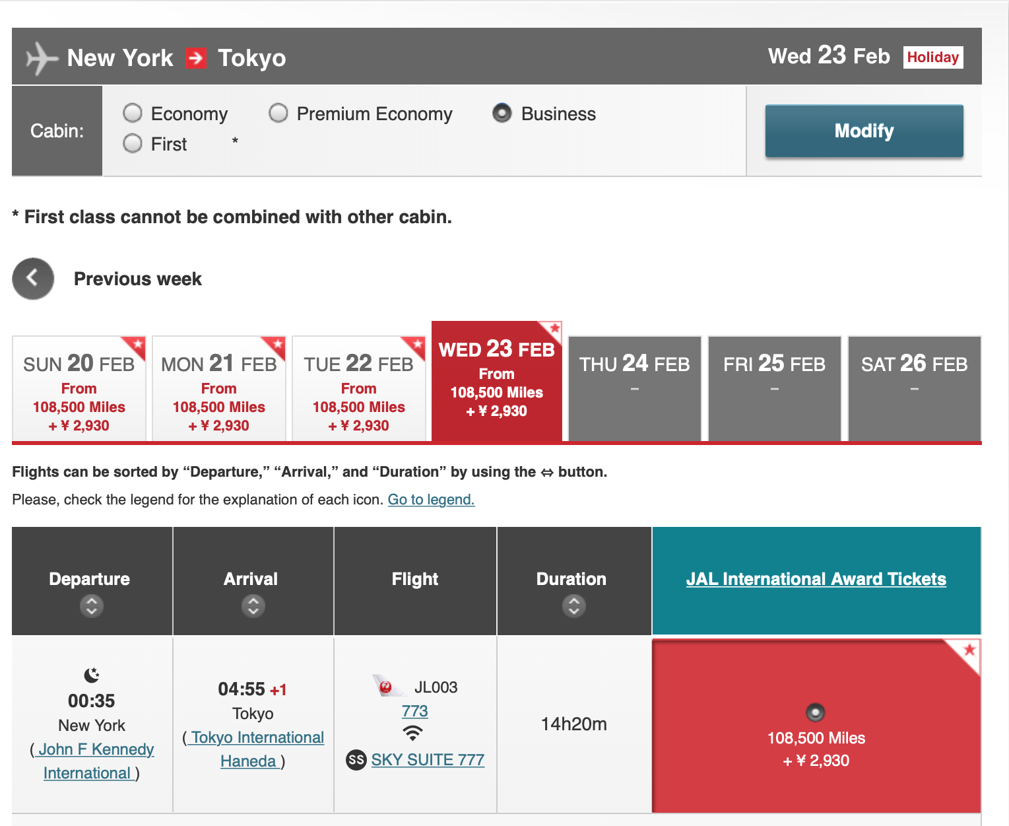The width and height of the screenshot is (1009, 826).
Task: Open the 773 aircraft type link
Action: (414, 711)
